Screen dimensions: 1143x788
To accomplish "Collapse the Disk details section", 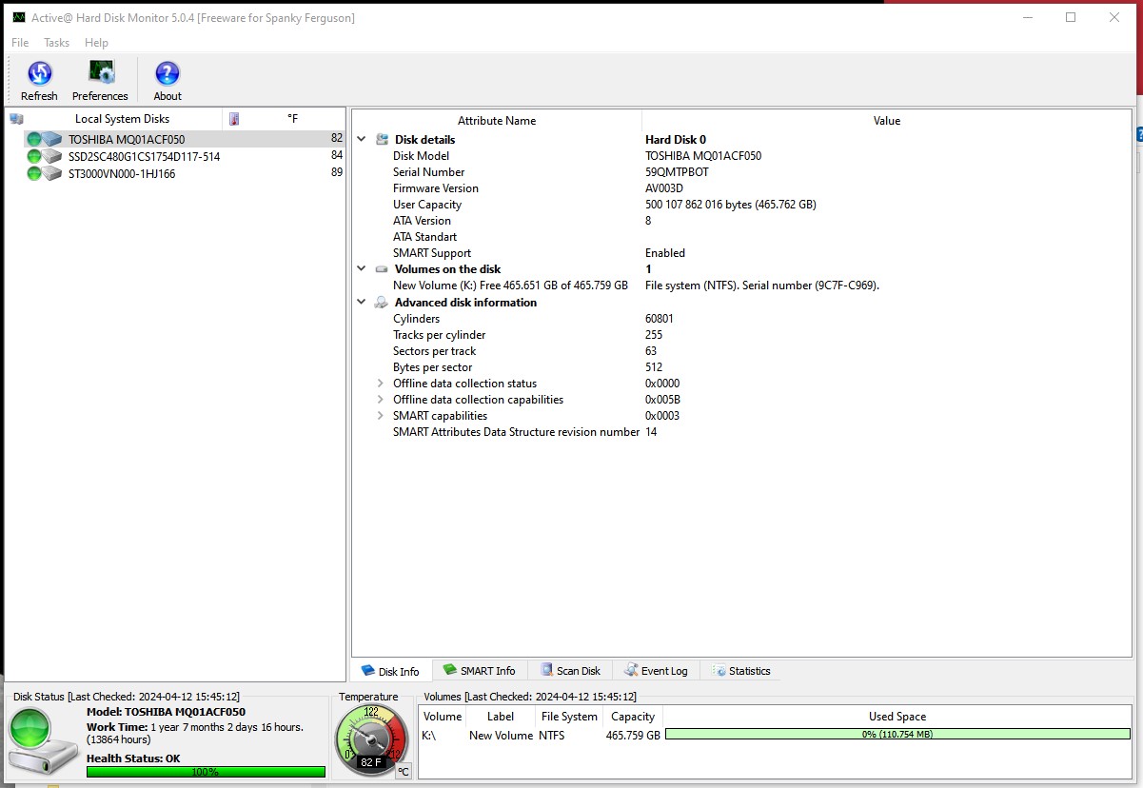I will pyautogui.click(x=361, y=139).
